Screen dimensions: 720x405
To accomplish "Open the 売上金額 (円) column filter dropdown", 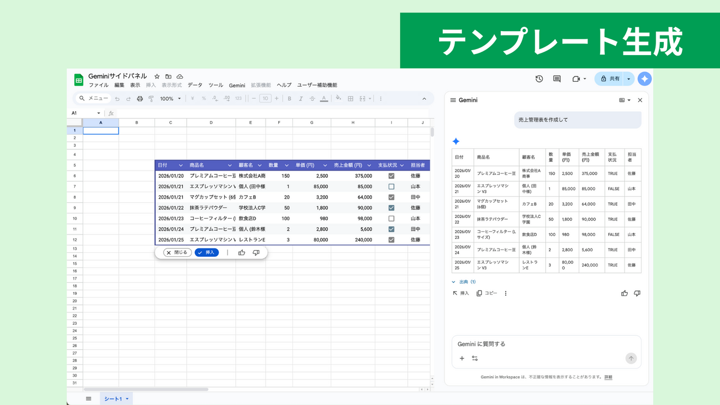I will coord(369,165).
